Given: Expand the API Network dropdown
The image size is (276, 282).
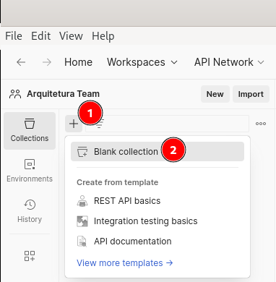Looking at the screenshot, I should click(x=229, y=62).
